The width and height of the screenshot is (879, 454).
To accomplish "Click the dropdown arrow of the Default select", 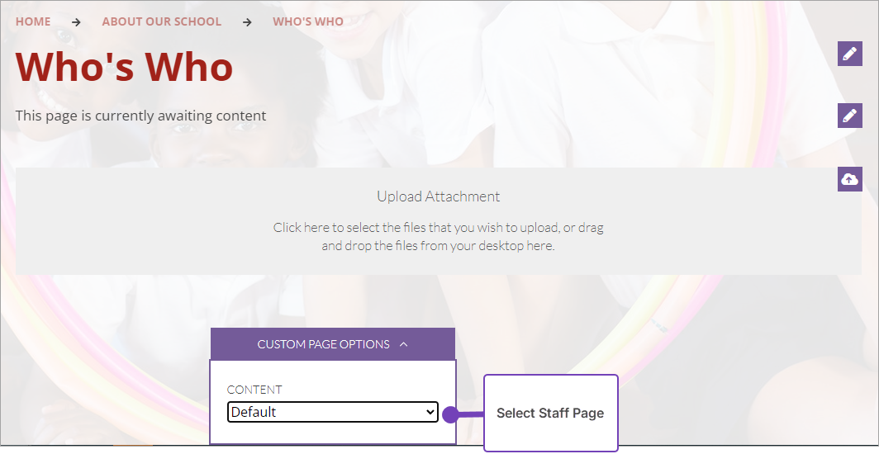I will (430, 412).
